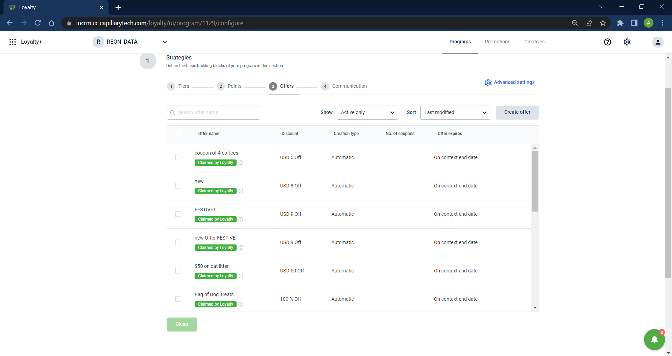Click the browser reload icon

point(38,23)
